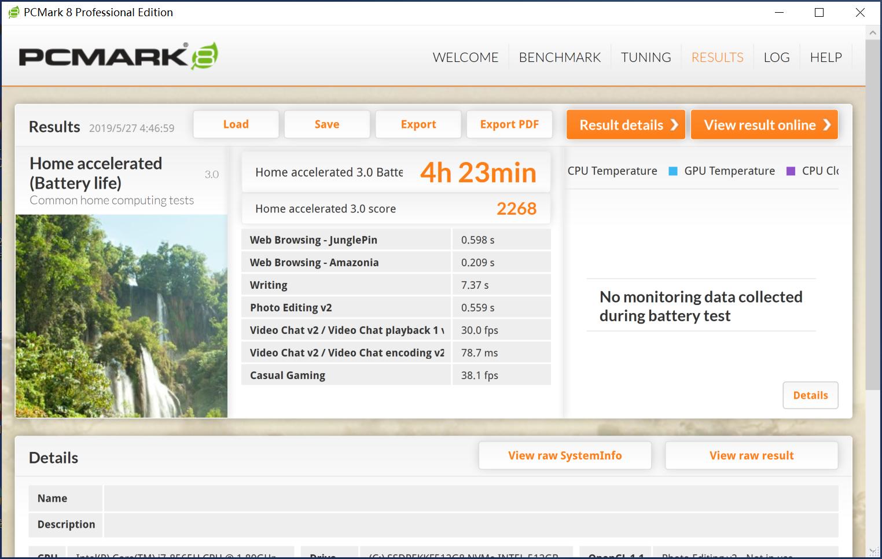Image resolution: width=882 pixels, height=559 pixels.
Task: Click the 38.1 fps Casual Gaming value
Action: 479,375
